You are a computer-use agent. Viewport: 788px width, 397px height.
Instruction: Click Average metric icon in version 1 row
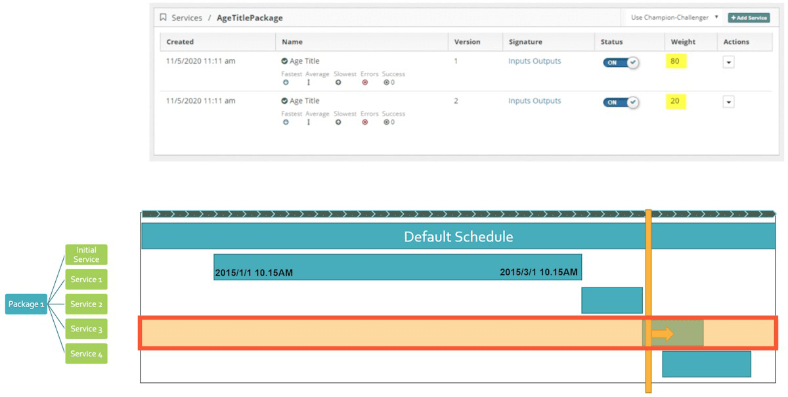click(x=308, y=83)
